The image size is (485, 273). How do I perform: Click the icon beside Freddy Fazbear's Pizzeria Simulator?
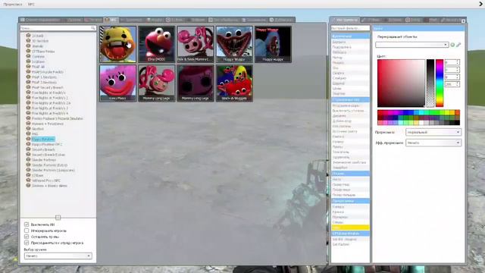click(28, 118)
